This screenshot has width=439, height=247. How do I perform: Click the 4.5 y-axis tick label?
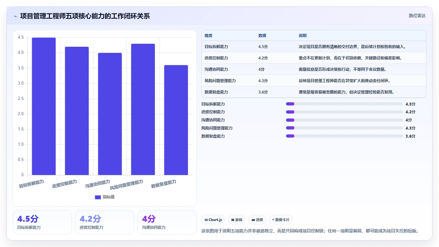pyautogui.click(x=21, y=37)
